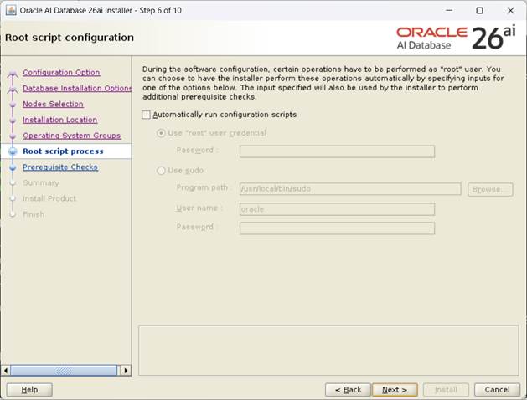Open the Database Installation Options step
The width and height of the screenshot is (527, 400).
[77, 88]
